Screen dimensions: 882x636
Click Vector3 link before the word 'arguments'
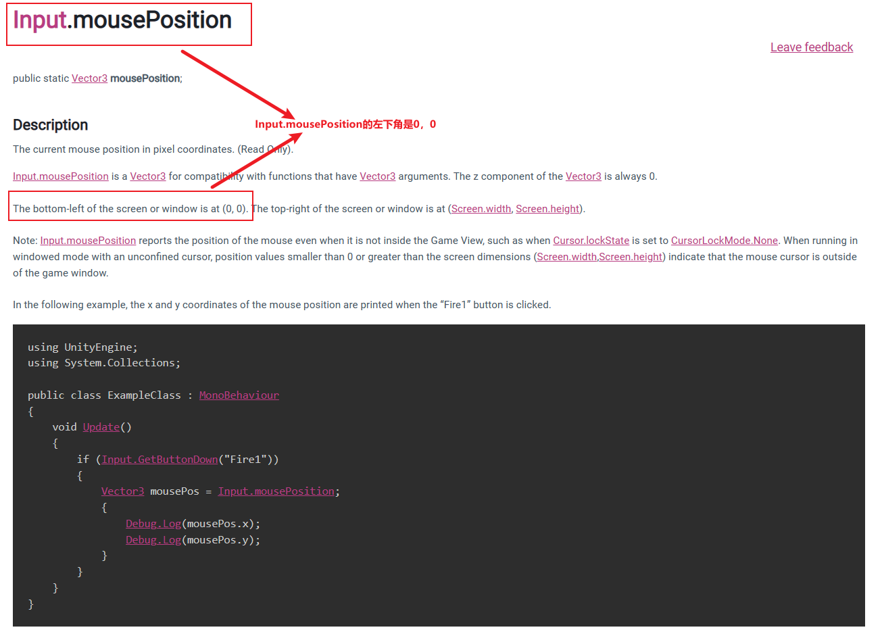[x=377, y=176]
